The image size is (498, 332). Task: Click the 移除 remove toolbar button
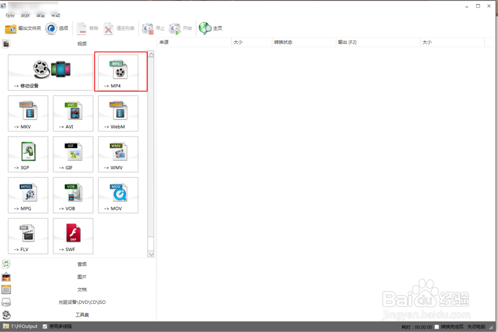coord(88,28)
